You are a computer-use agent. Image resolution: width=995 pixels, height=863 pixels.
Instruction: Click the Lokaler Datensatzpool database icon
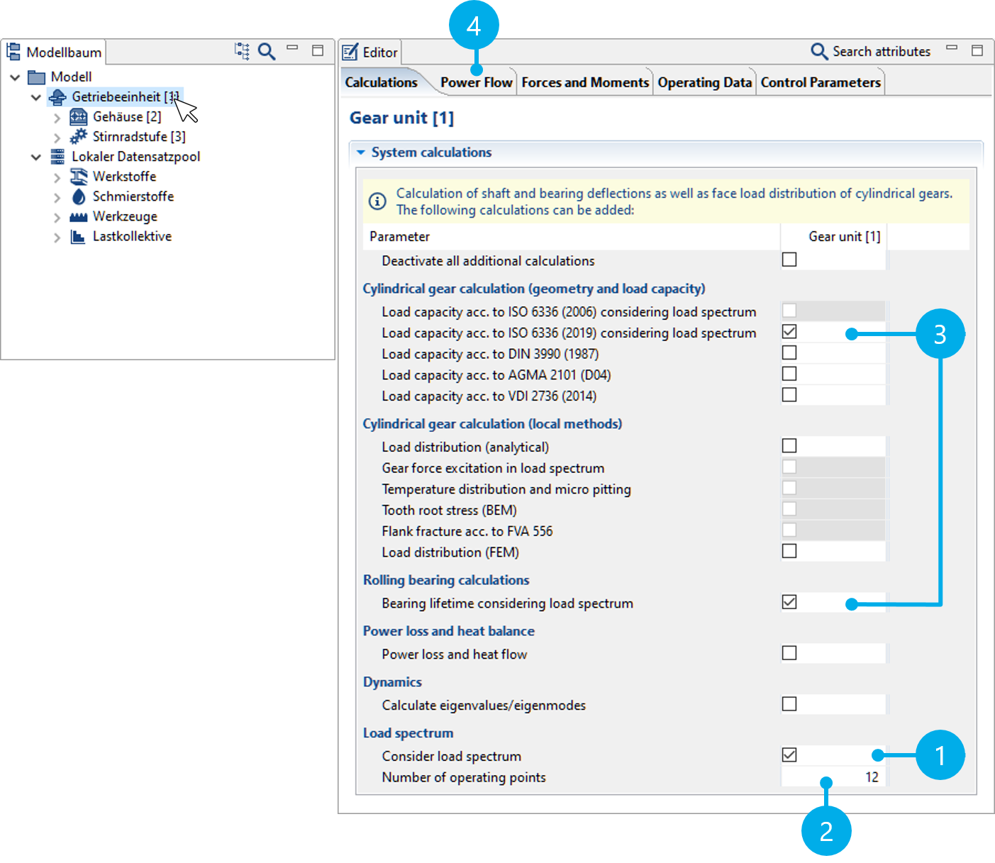tap(57, 157)
